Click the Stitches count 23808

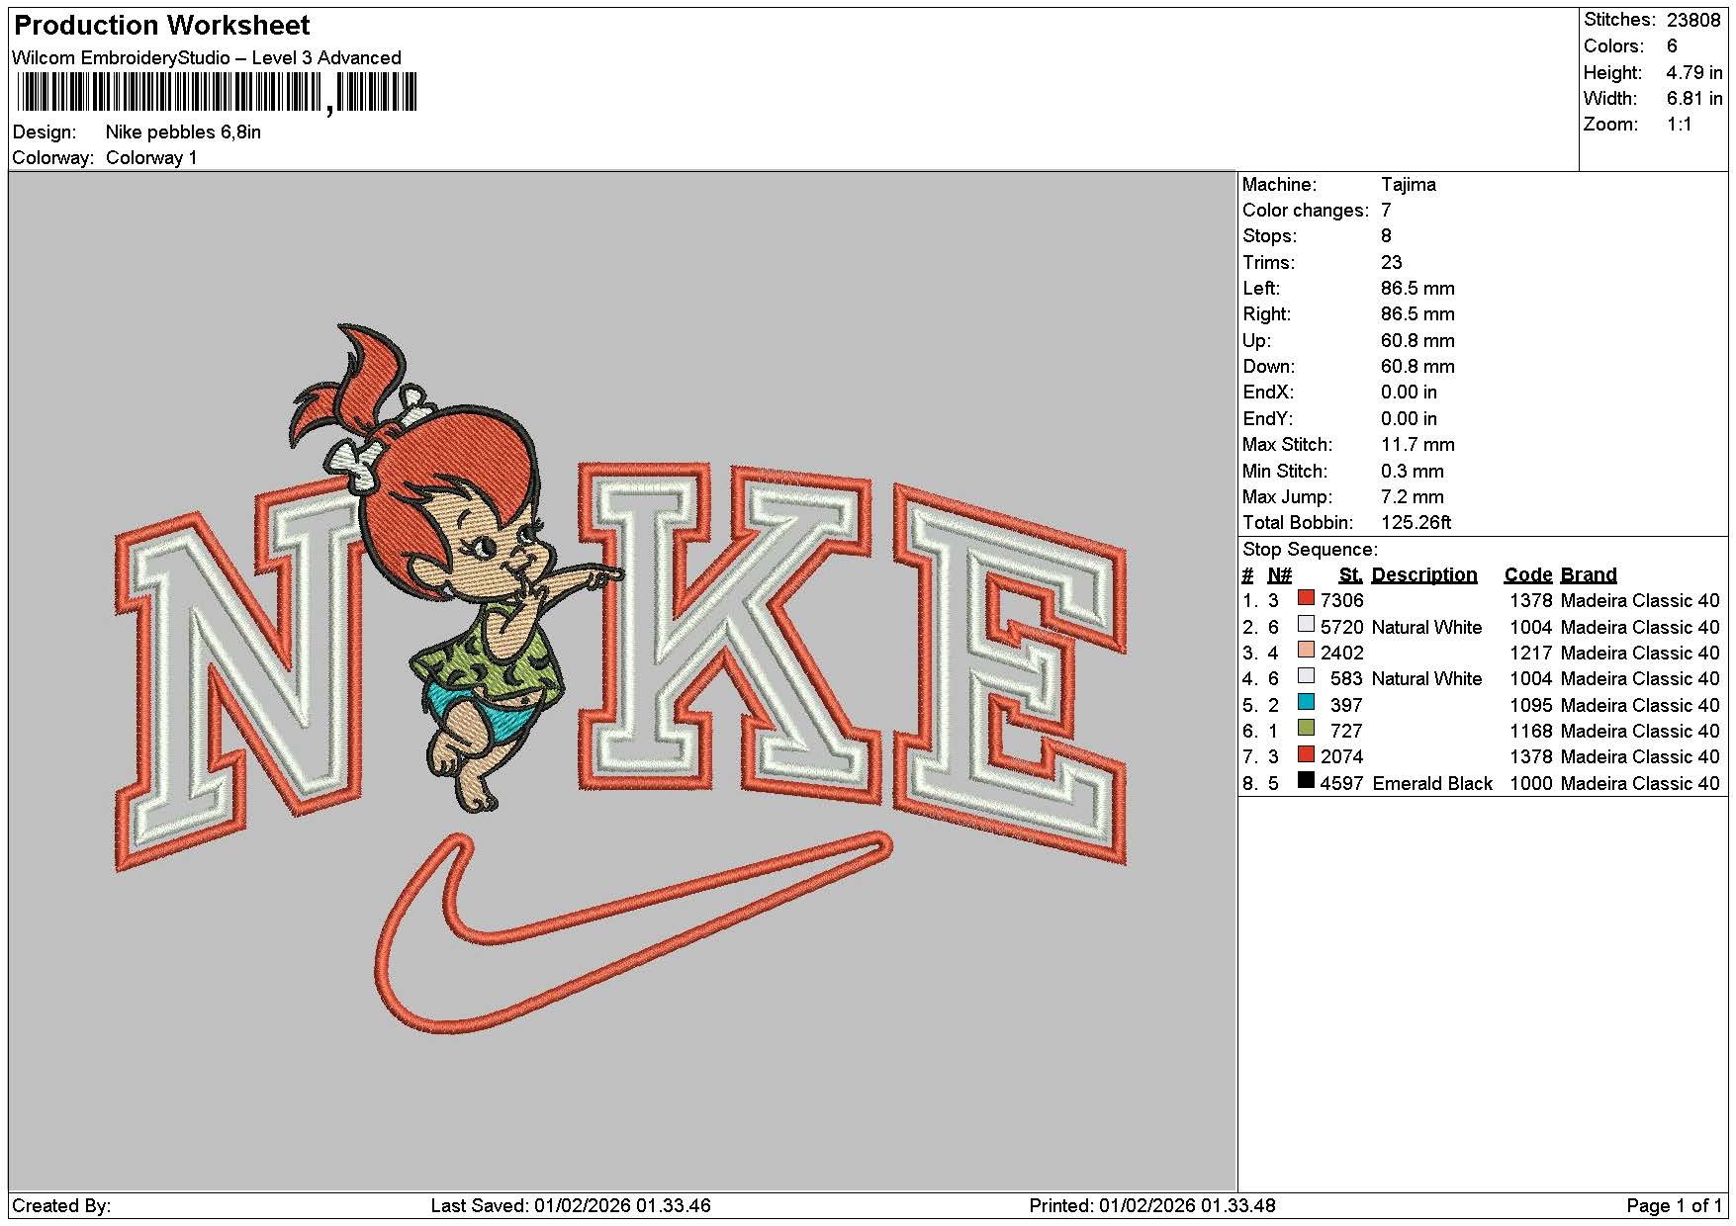click(x=1693, y=20)
